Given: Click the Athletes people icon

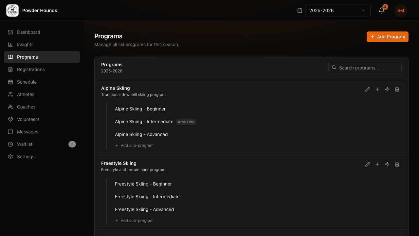Looking at the screenshot, I should coord(10,94).
